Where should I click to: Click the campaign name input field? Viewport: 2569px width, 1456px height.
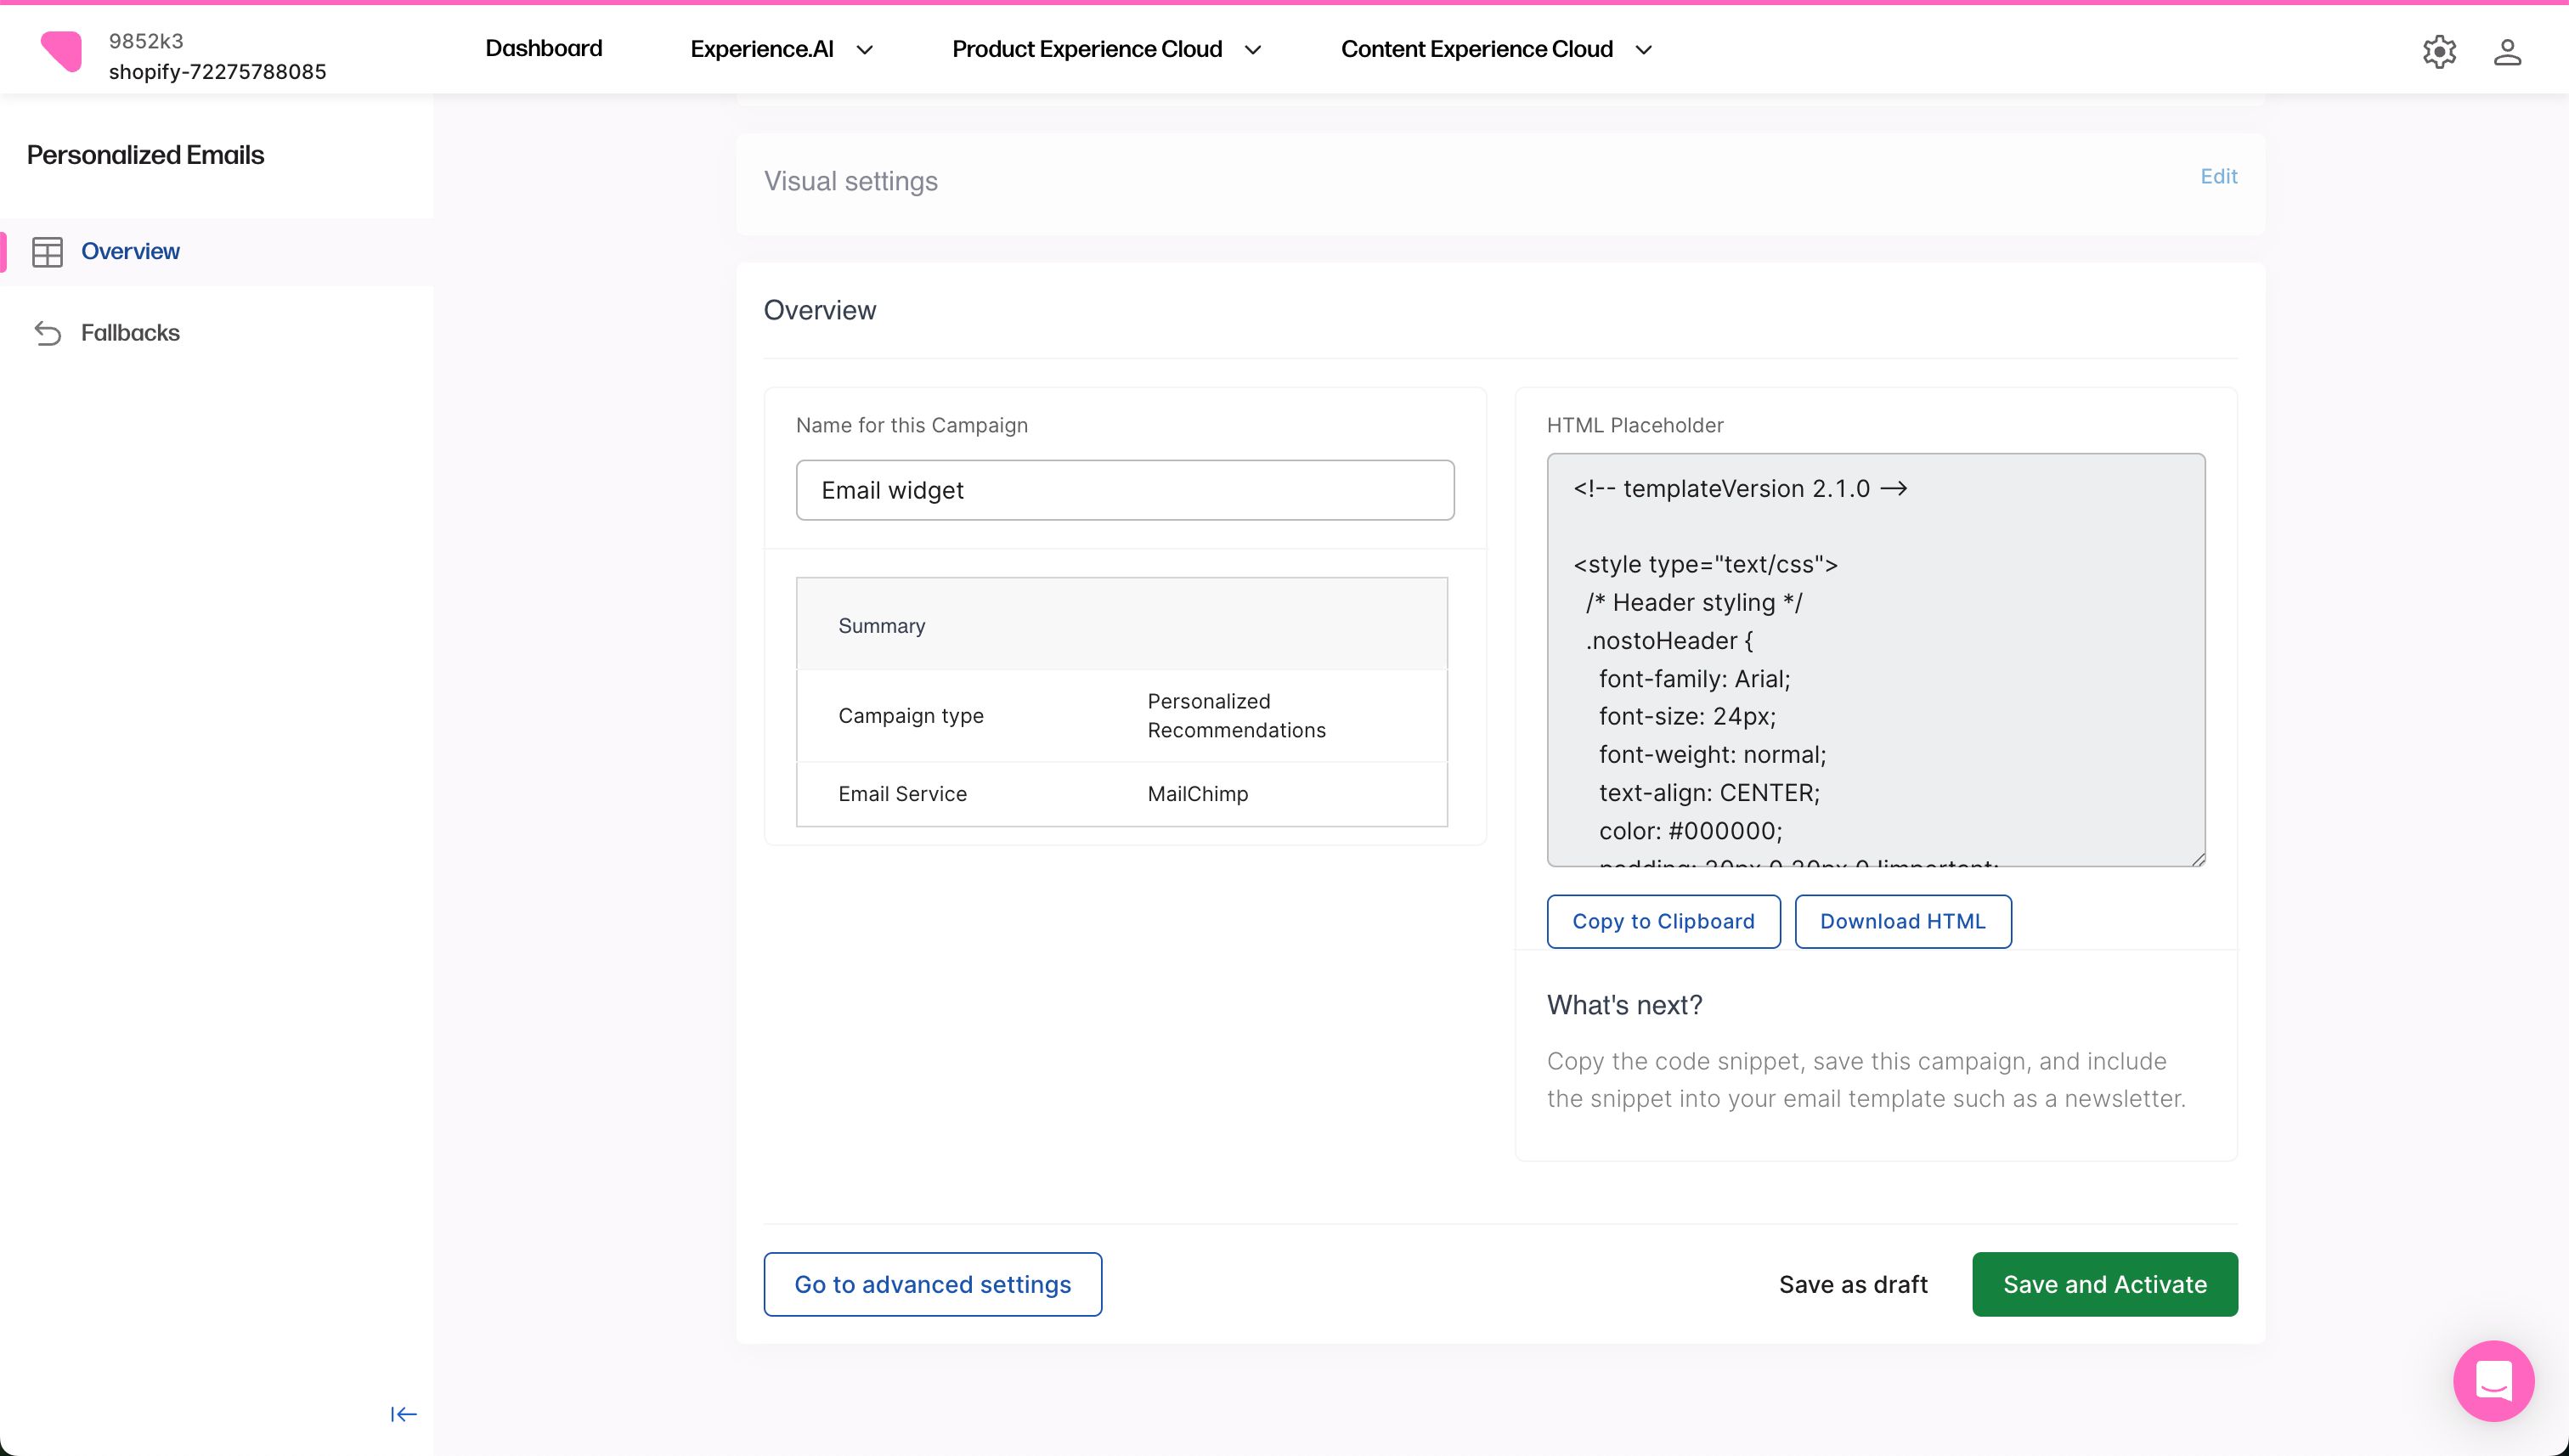pyautogui.click(x=1124, y=490)
